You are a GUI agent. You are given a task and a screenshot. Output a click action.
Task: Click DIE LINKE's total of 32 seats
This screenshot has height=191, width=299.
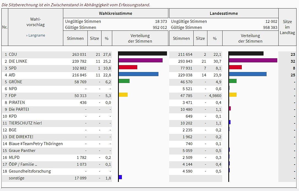pos(292,61)
